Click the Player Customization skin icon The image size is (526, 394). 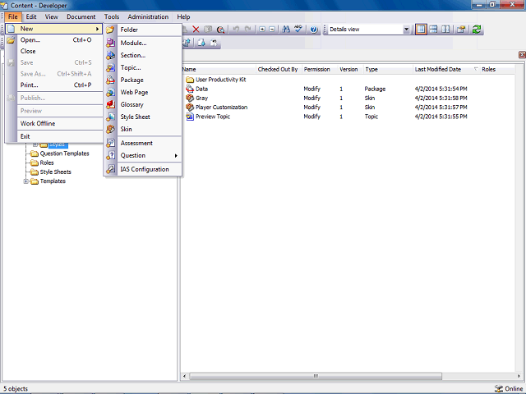tap(190, 108)
